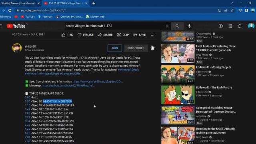
Task: Bookmark this page with star icon
Action: point(232,10)
